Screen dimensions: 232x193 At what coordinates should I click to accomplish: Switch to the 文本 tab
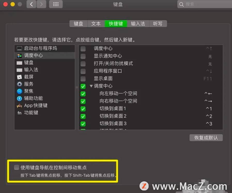[x=96, y=24]
